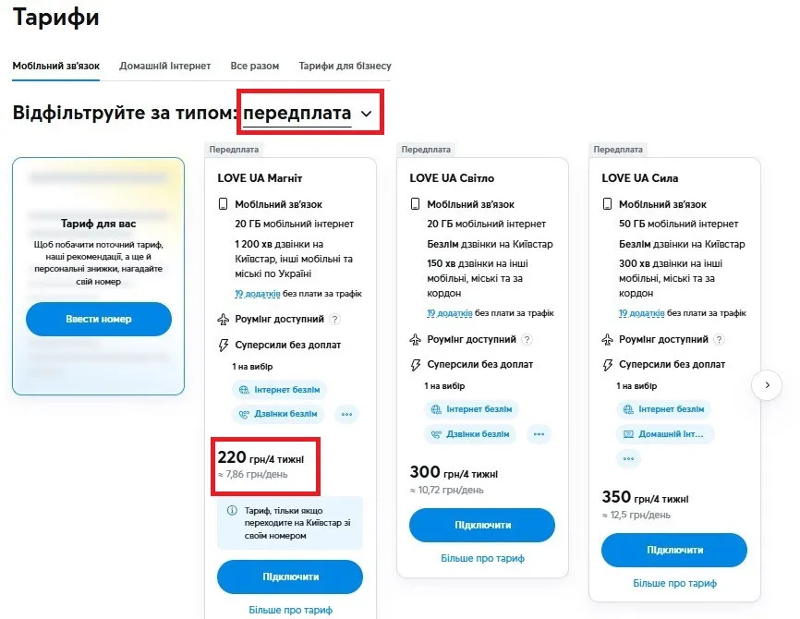Open the Тарифи для бізнесу tab

point(344,66)
